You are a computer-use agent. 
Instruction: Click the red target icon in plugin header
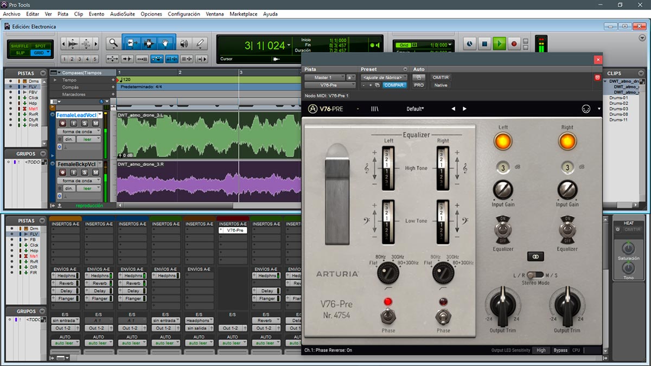point(598,78)
